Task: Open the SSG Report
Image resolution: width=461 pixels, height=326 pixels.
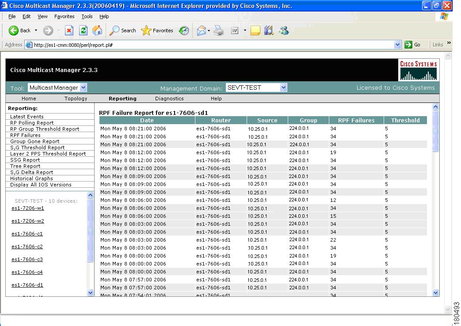Action: coord(25,160)
